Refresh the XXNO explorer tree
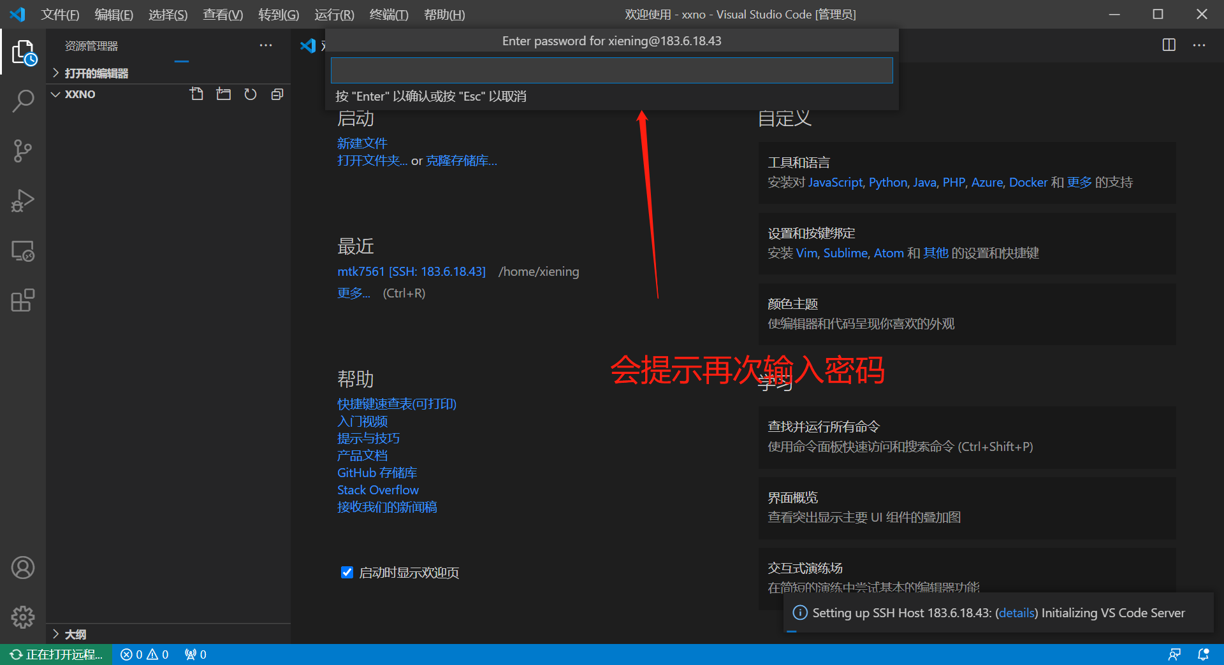This screenshot has height=665, width=1224. [250, 94]
